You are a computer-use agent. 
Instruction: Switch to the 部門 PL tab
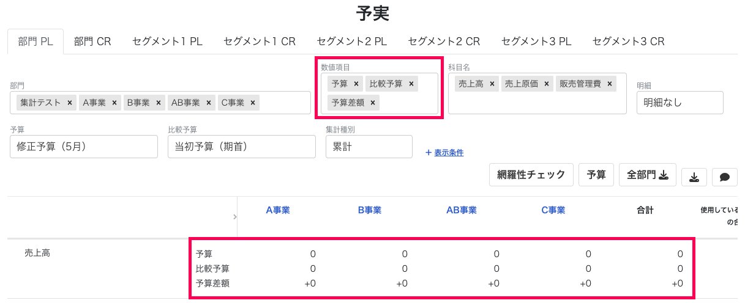(x=36, y=42)
